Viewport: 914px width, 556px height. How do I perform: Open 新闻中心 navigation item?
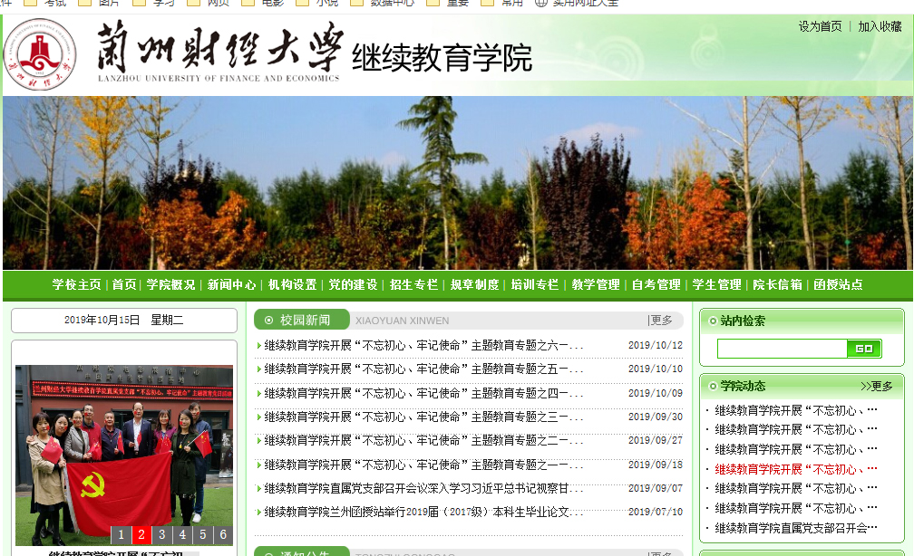pos(231,284)
